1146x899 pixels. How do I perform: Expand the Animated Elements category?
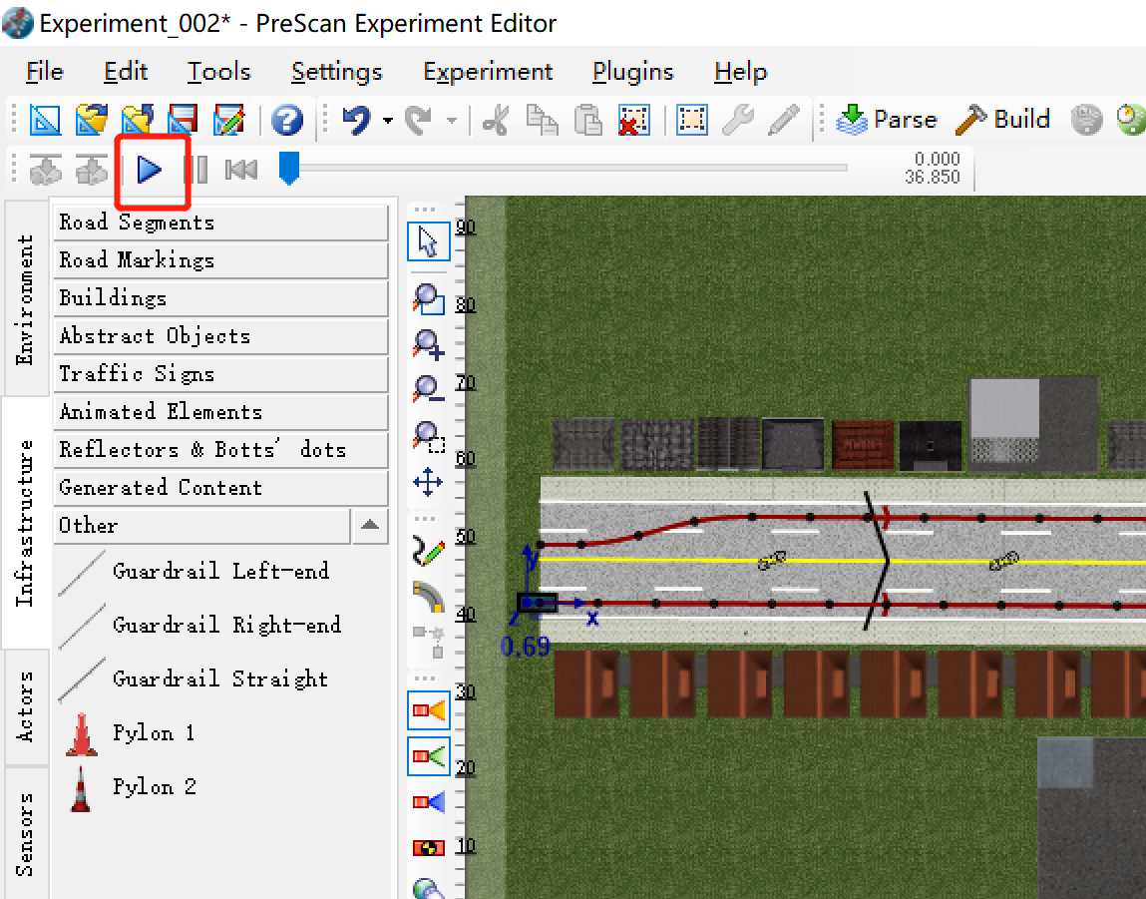(x=220, y=413)
